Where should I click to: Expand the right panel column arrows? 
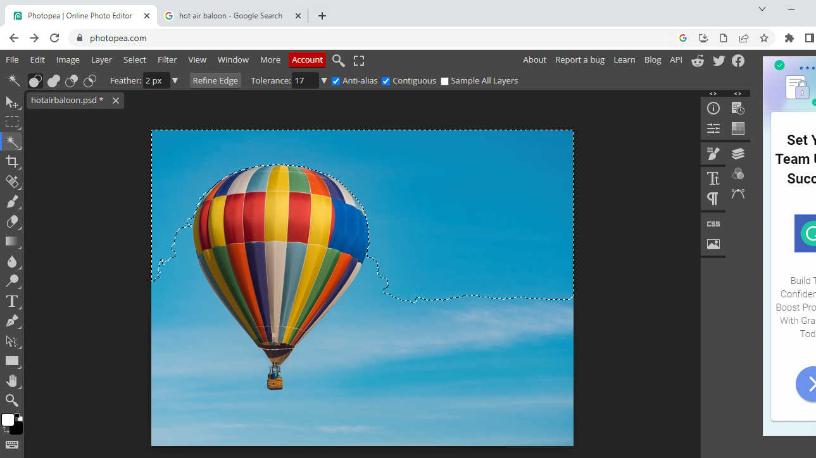738,94
